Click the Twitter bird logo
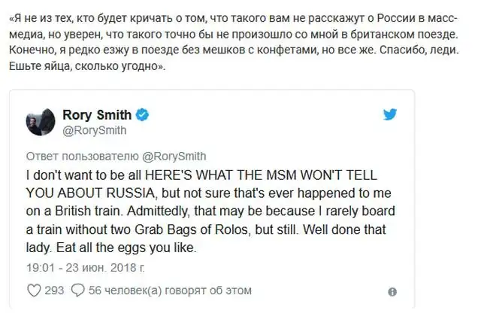This screenshot has height=313, width=481. pos(391,115)
